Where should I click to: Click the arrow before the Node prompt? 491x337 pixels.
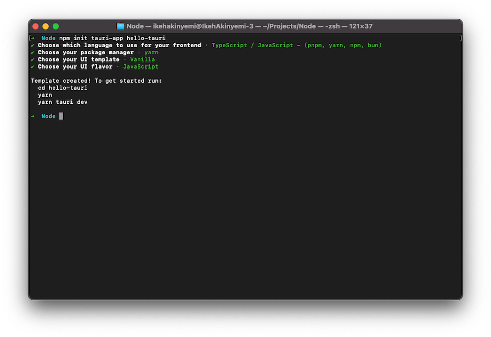pos(33,38)
